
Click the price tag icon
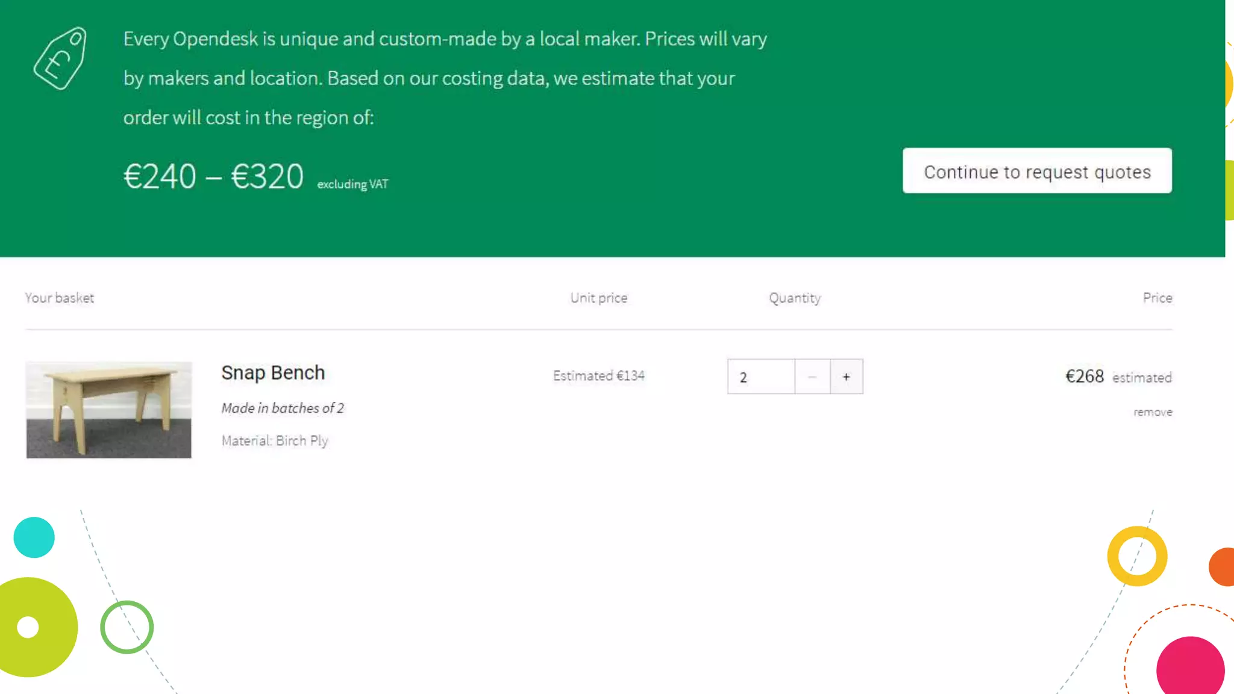pyautogui.click(x=60, y=58)
